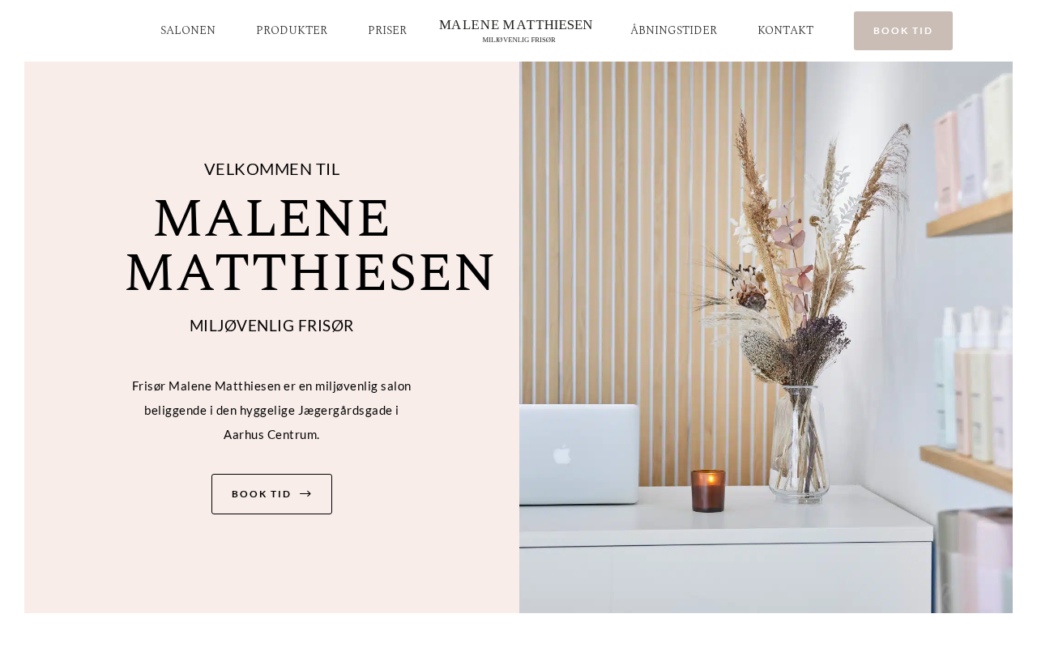The height and width of the screenshot is (648, 1037).
Task: Click the beige Book Tid header button
Action: click(903, 31)
